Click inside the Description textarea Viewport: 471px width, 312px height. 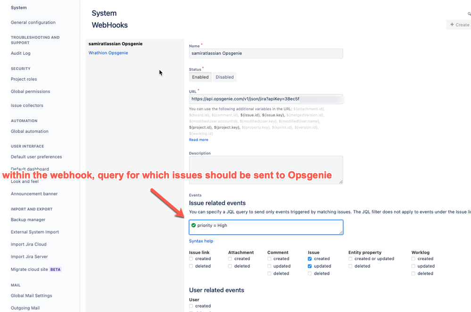coord(266,170)
